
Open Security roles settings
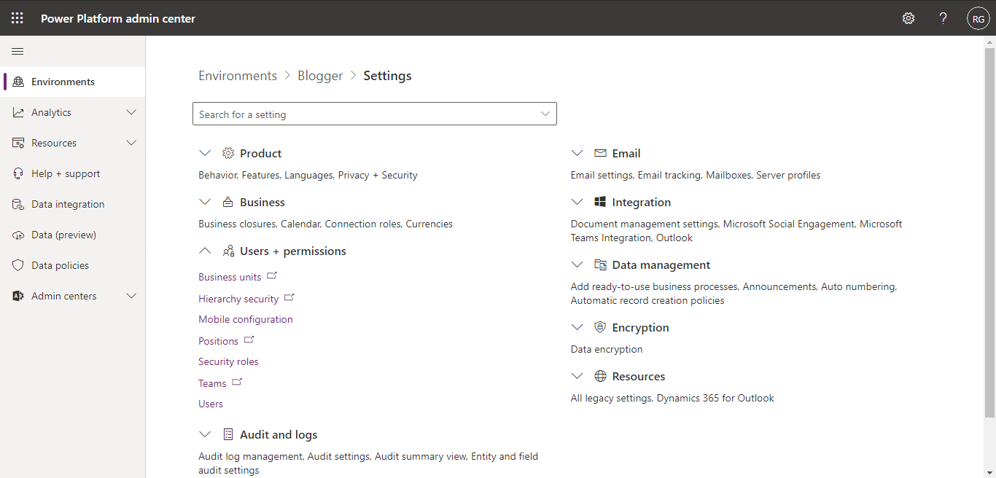(x=228, y=361)
